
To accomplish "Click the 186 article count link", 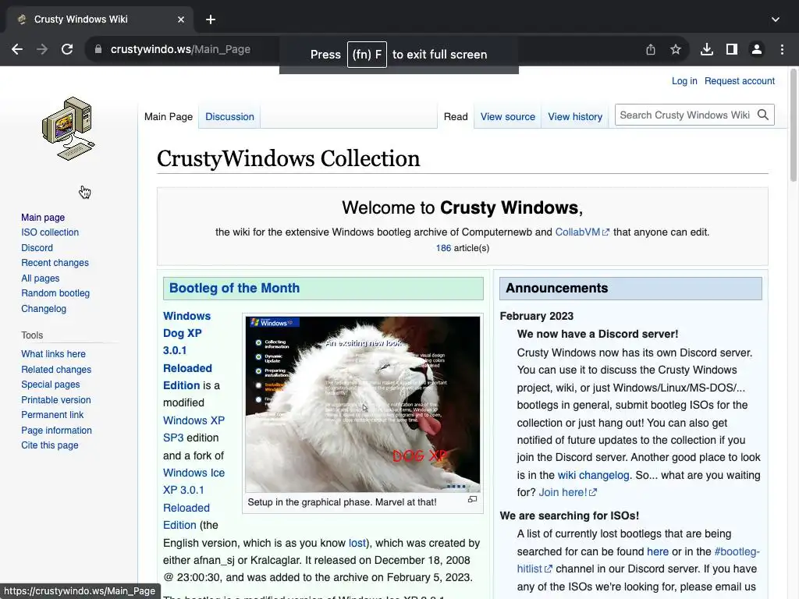I will (x=443, y=248).
